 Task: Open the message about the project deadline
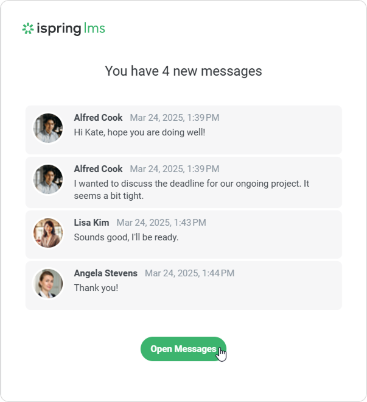coord(192,190)
